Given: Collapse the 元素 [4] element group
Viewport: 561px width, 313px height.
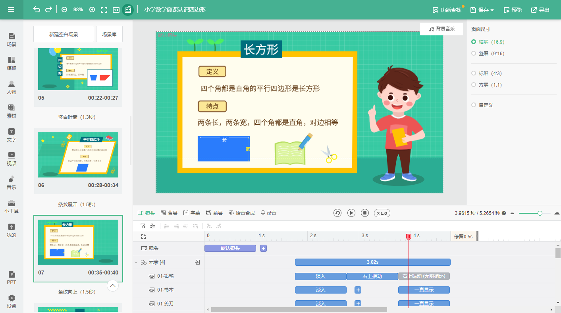Looking at the screenshot, I should [136, 263].
